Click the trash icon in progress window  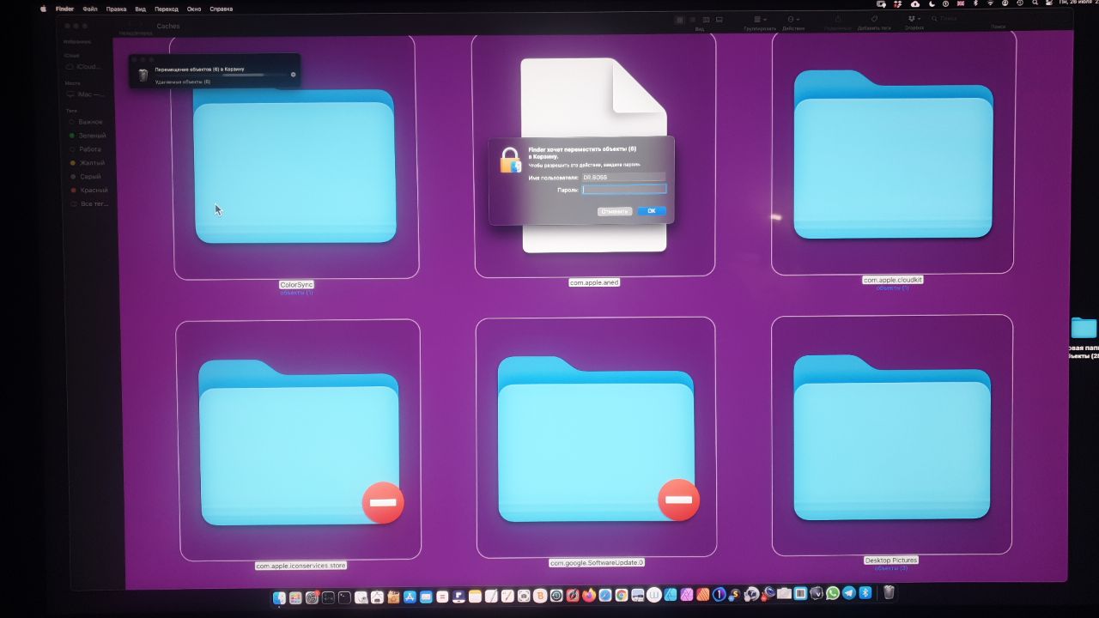coord(143,75)
